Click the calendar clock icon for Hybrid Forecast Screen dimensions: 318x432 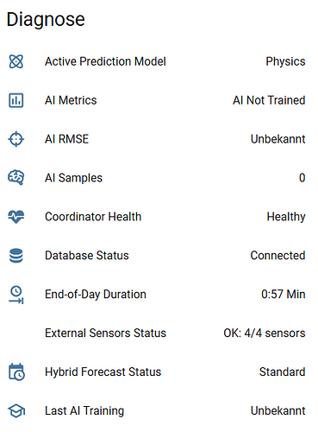[x=16, y=372]
